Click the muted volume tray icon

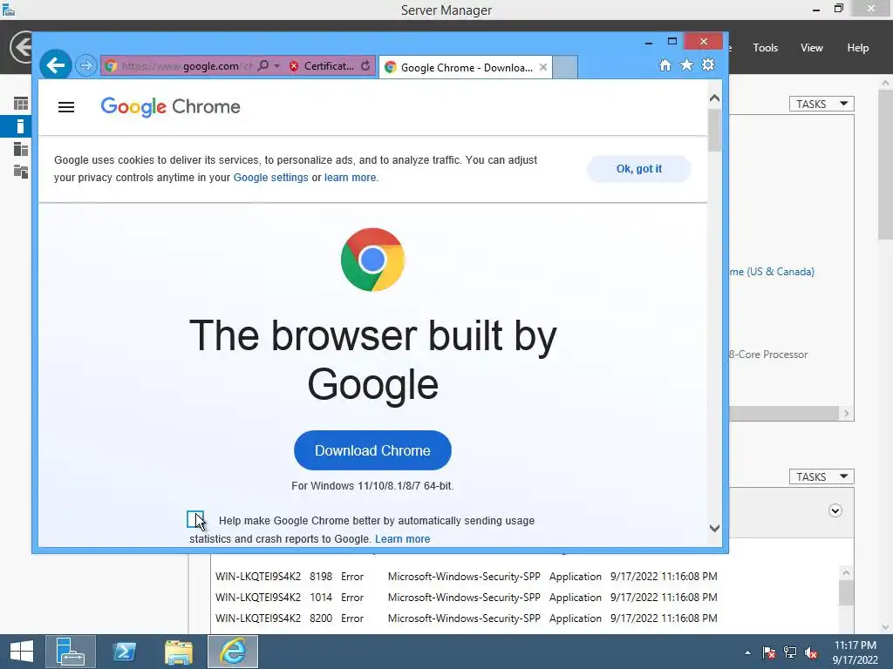[811, 652]
